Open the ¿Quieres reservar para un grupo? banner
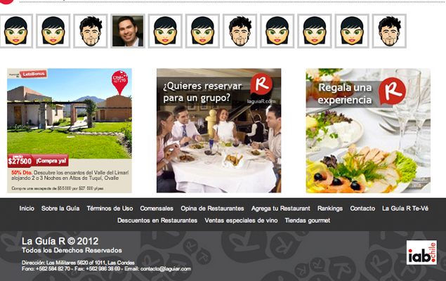Viewport: 446px width, 281px height. point(218,130)
